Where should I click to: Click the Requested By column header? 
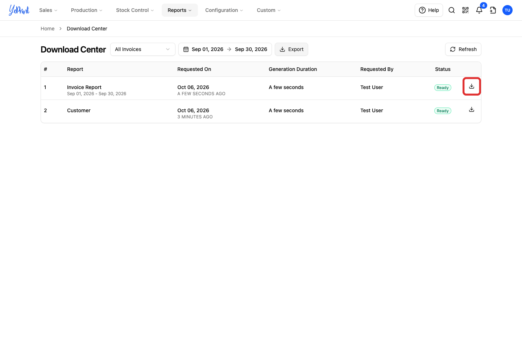[377, 69]
